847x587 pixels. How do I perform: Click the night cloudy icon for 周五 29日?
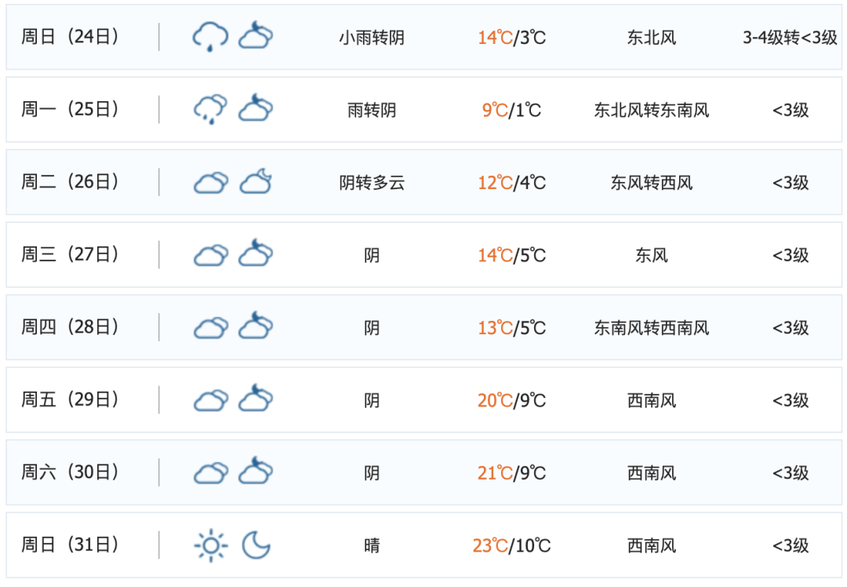256,400
